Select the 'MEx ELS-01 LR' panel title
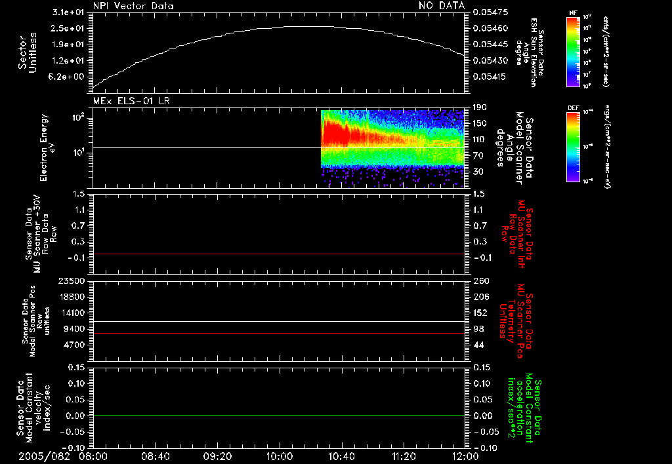Image resolution: width=672 pixels, height=464 pixels. pos(131,101)
